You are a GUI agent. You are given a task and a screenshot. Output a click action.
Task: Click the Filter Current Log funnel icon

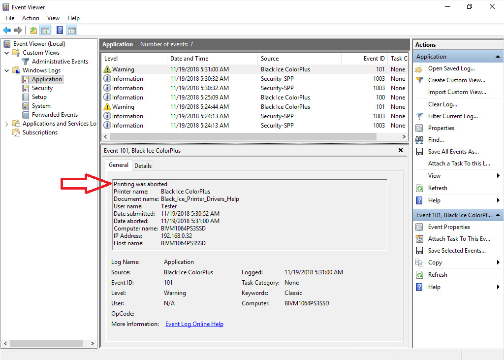tap(419, 116)
